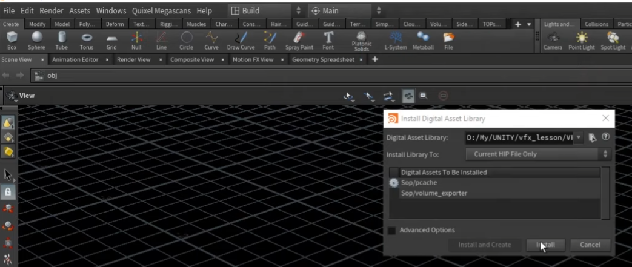The height and width of the screenshot is (267, 632).
Task: Create Font text geometry
Action: coord(328,41)
